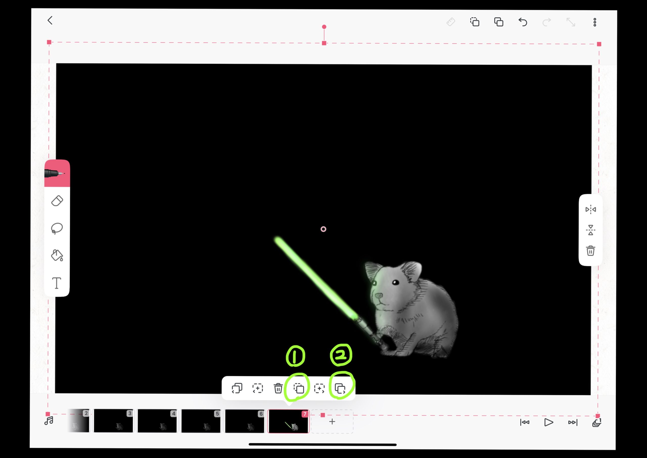647x458 pixels.
Task: Delete the selection using the right-panel trash
Action: pyautogui.click(x=591, y=251)
